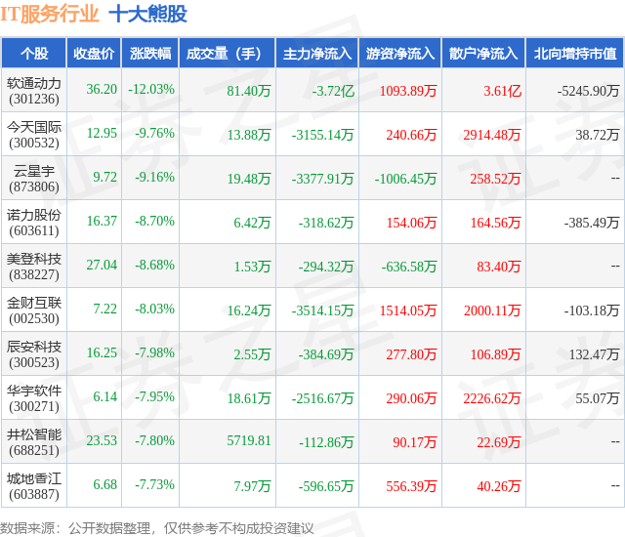Click northbound value -385.49万
The image size is (625, 537).
tap(592, 223)
